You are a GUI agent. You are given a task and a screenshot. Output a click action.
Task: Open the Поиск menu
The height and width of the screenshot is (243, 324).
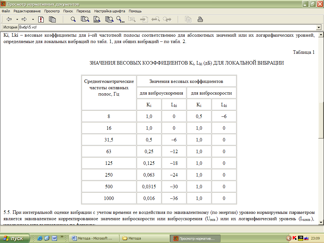click(x=68, y=11)
